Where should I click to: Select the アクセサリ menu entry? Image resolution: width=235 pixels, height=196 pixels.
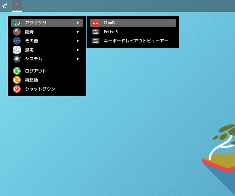47,23
